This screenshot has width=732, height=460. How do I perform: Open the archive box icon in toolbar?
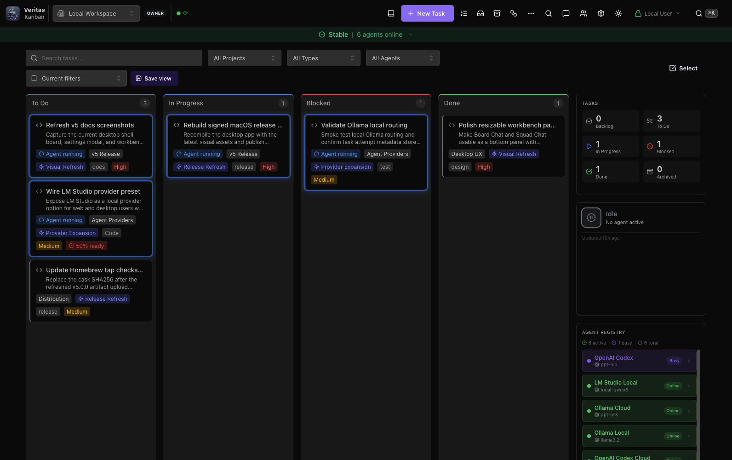[x=497, y=13]
